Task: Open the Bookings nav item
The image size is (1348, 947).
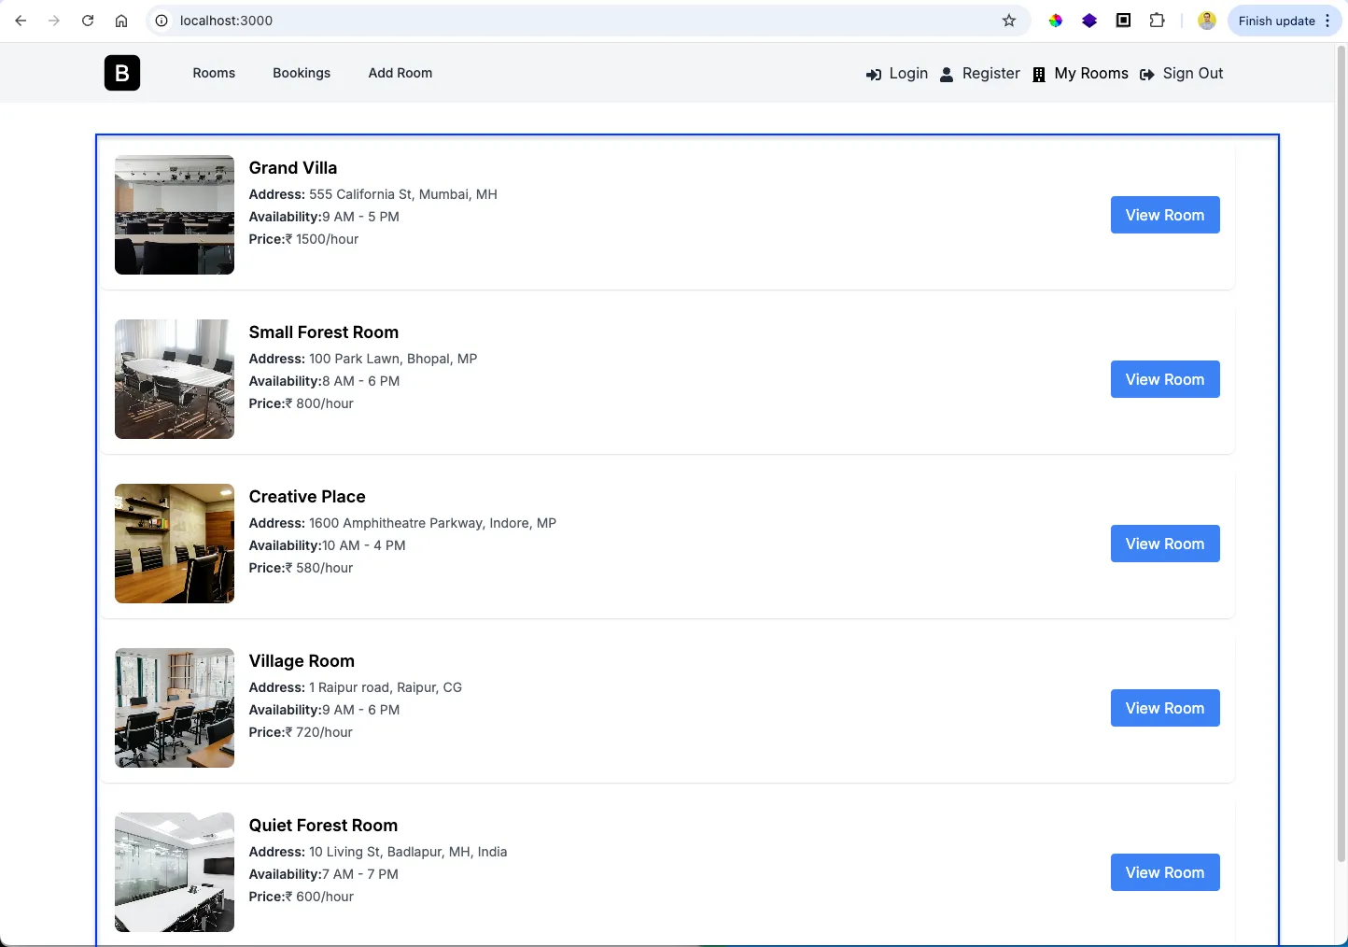Action: tap(302, 73)
